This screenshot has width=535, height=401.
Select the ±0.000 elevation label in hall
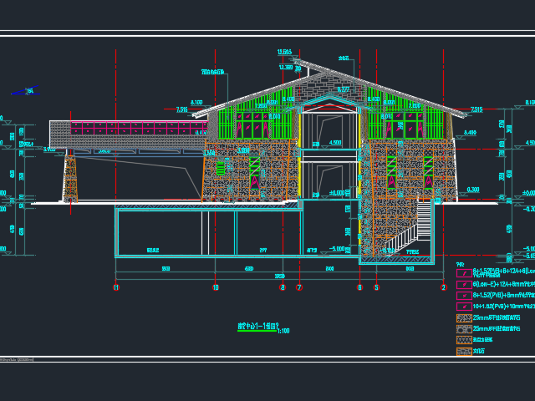[x=337, y=193]
